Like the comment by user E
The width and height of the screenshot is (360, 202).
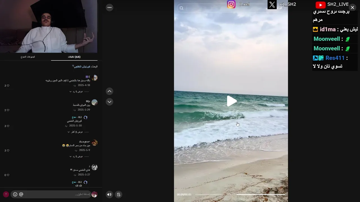7,86
